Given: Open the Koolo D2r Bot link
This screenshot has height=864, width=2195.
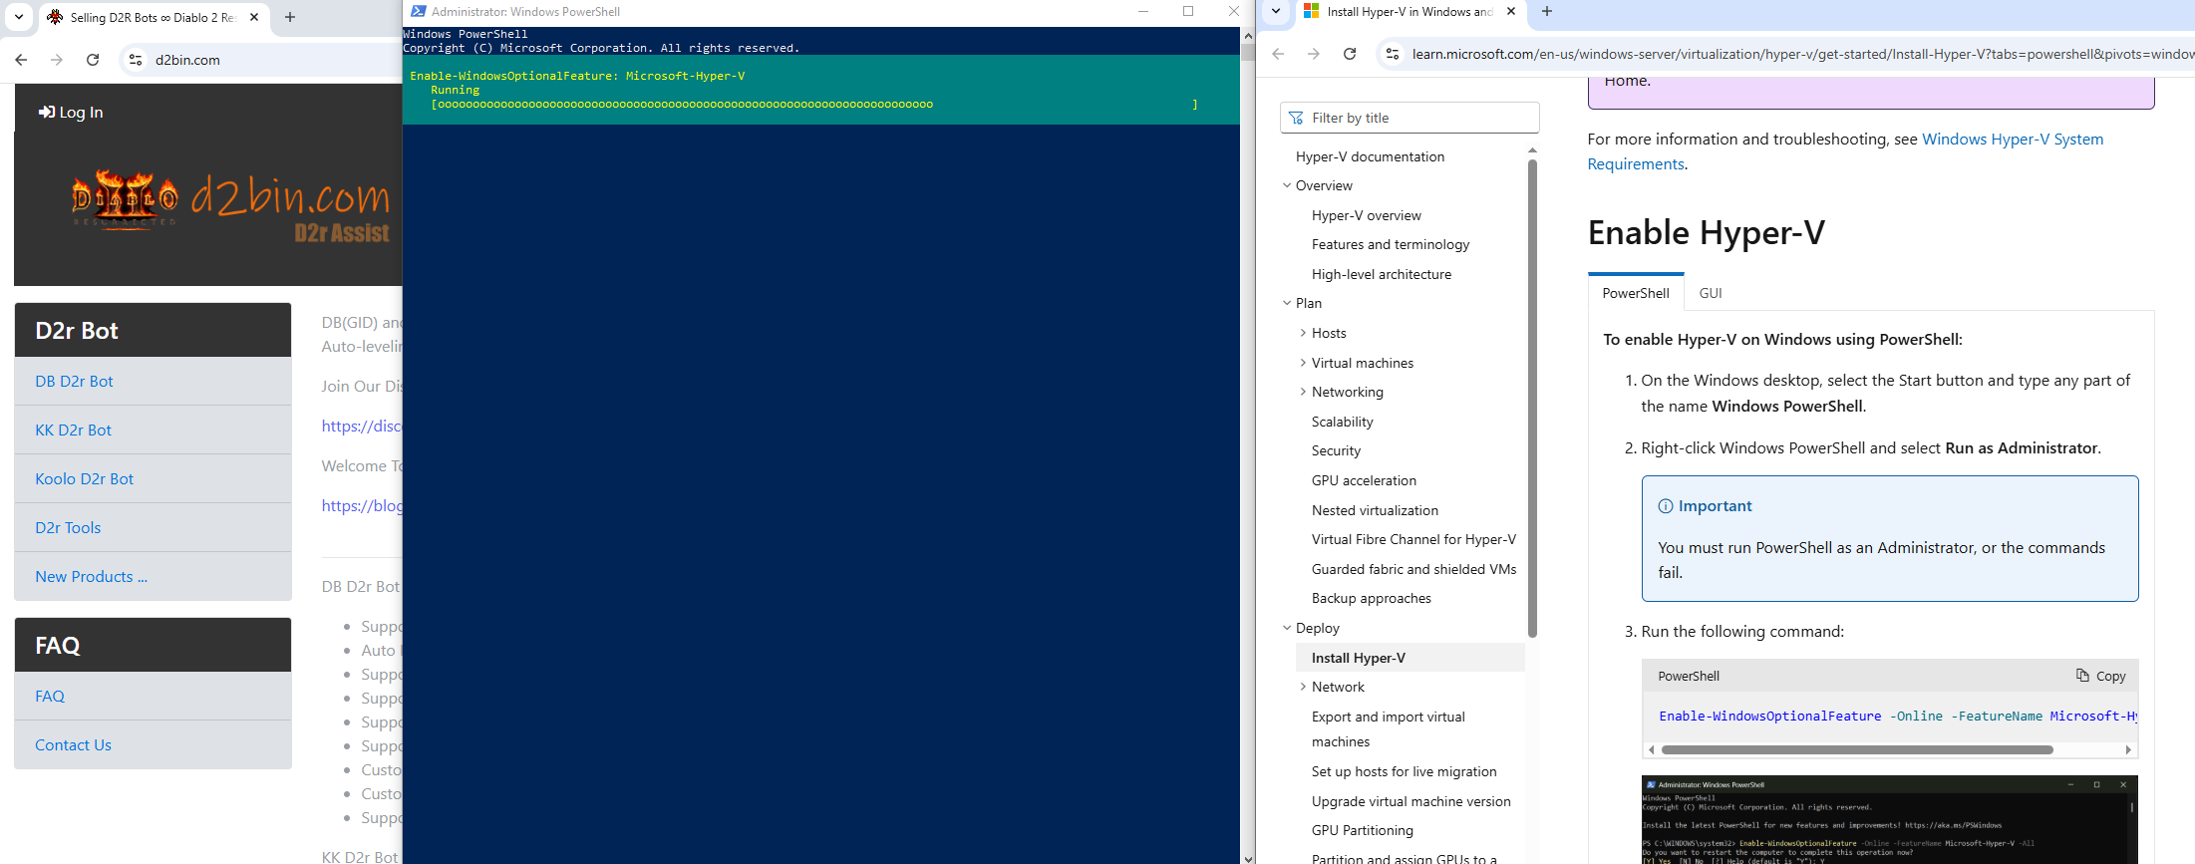Looking at the screenshot, I should pos(84,478).
